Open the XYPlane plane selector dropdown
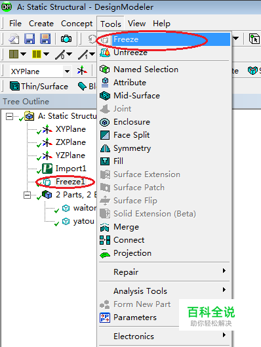 tap(67, 71)
